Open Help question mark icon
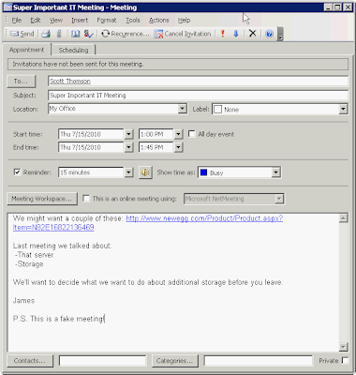Viewport: 356px width, 375px height. [269, 34]
